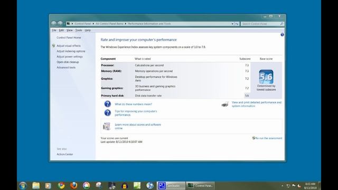The width and height of the screenshot is (338, 190).
Task: Click the folder icon at address bar start
Action: coord(68,23)
